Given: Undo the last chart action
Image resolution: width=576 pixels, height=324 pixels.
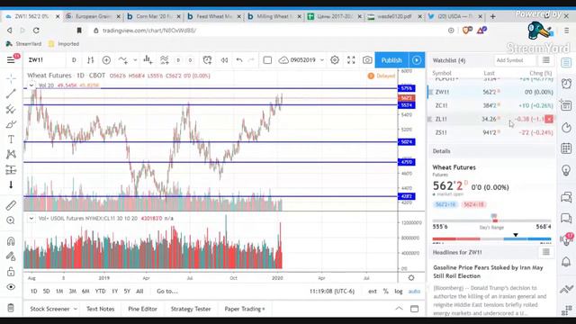Looking at the screenshot, I should [x=239, y=60].
